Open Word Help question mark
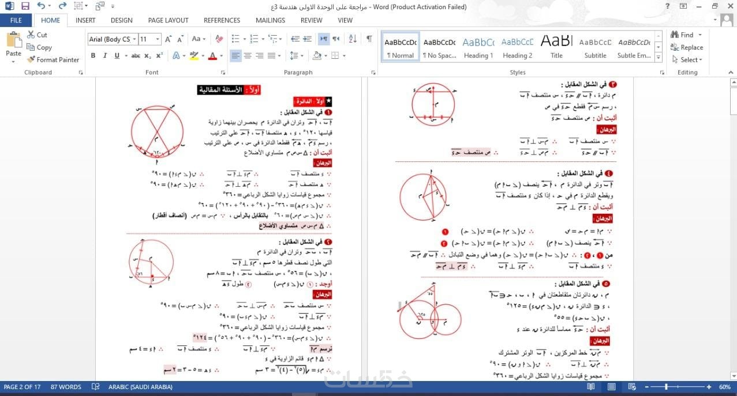The height and width of the screenshot is (396, 737). 668,6
